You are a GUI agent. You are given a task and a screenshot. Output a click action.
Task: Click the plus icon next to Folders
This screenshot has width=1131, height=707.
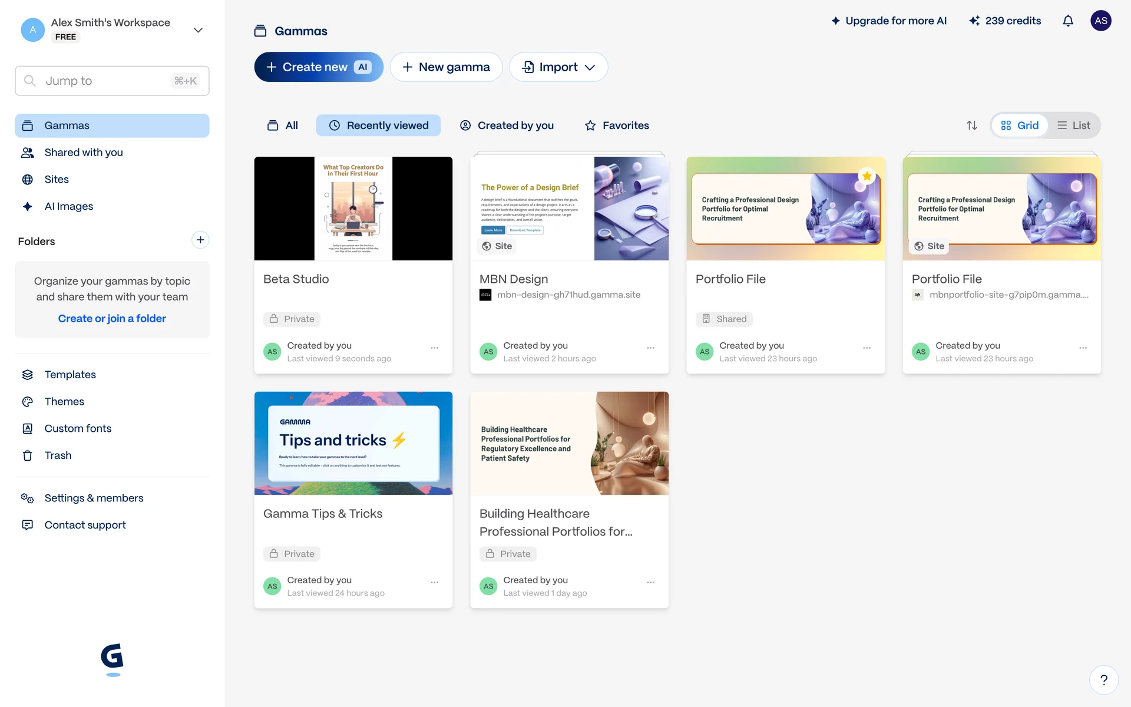200,240
